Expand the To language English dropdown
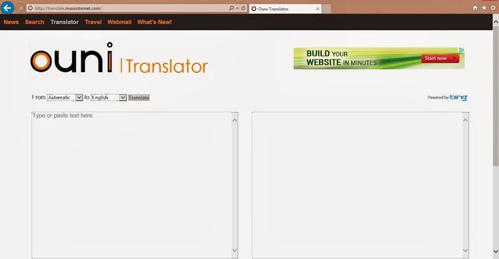The height and width of the screenshot is (259, 499). point(109,98)
